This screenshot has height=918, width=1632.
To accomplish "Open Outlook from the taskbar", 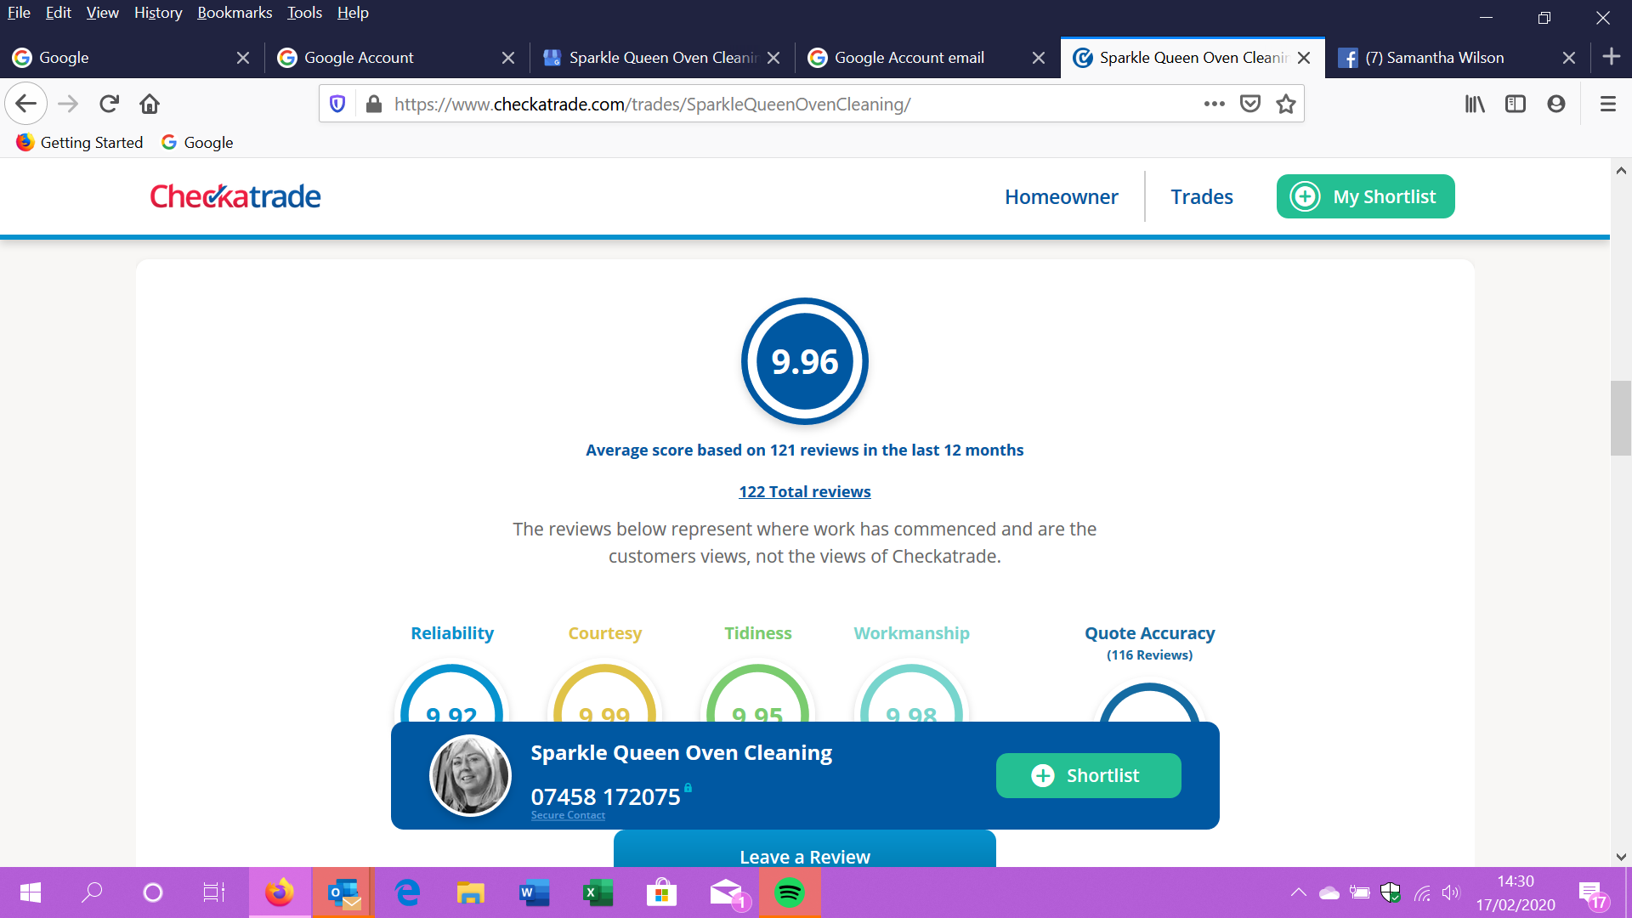I will 343,892.
